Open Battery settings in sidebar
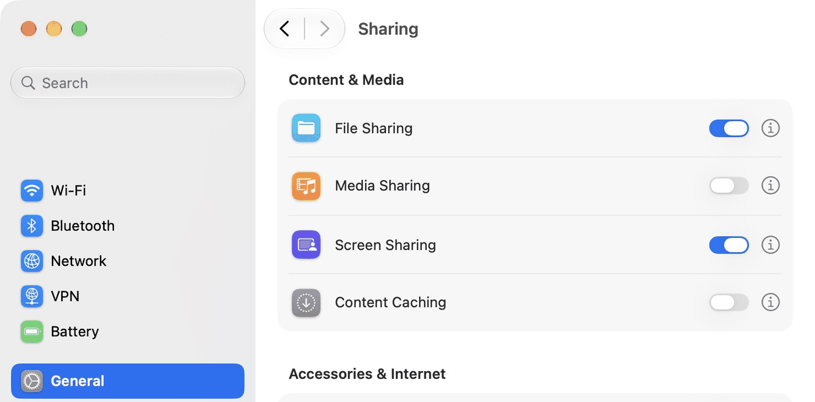The width and height of the screenshot is (815, 402). pyautogui.click(x=127, y=332)
